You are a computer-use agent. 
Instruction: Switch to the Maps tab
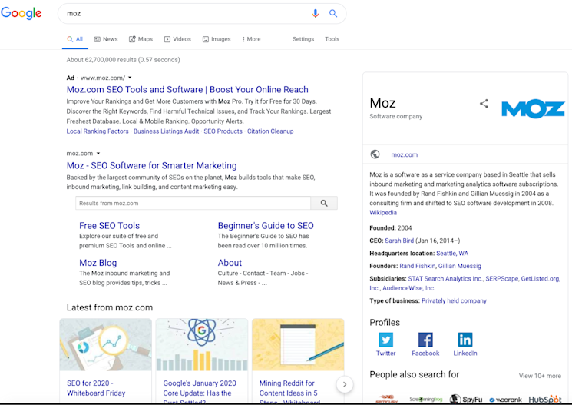[141, 39]
